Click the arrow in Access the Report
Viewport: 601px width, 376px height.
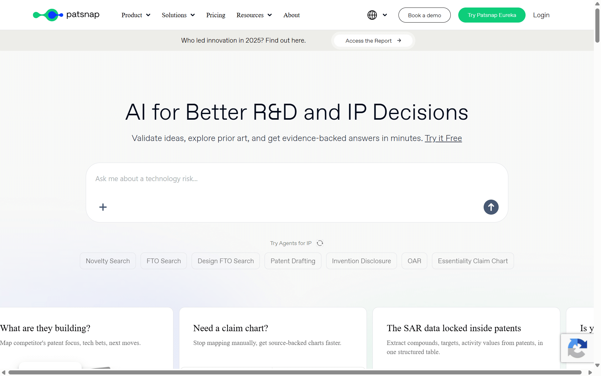click(x=399, y=40)
